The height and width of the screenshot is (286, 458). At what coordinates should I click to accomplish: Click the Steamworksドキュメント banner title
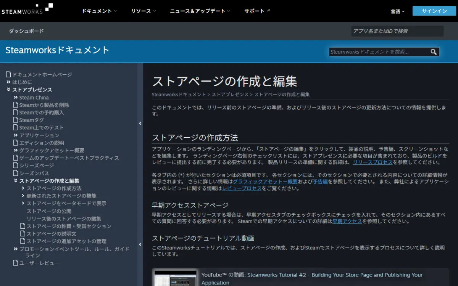pos(58,50)
